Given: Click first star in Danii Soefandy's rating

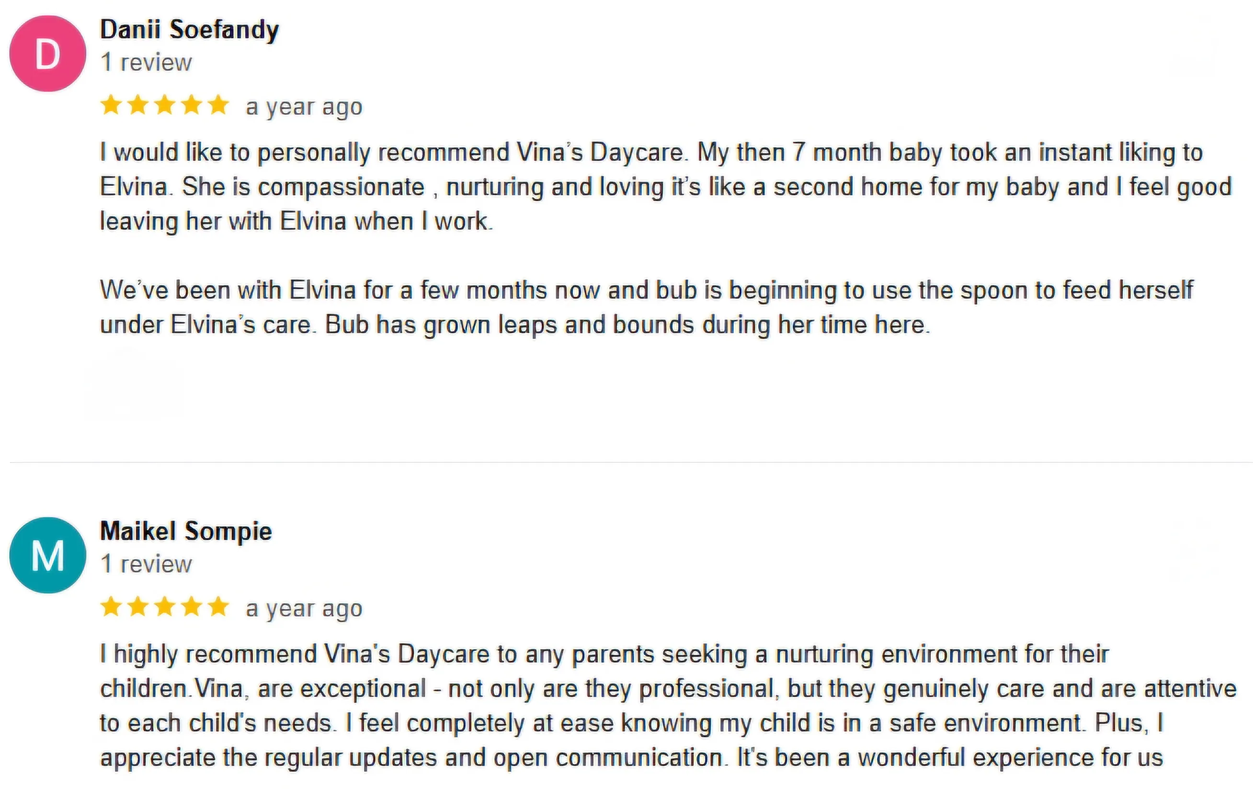Looking at the screenshot, I should [111, 105].
